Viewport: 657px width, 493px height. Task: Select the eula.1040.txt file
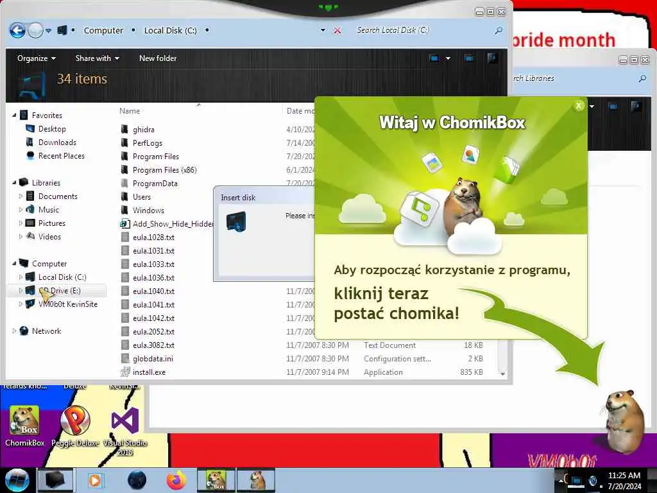pos(153,291)
